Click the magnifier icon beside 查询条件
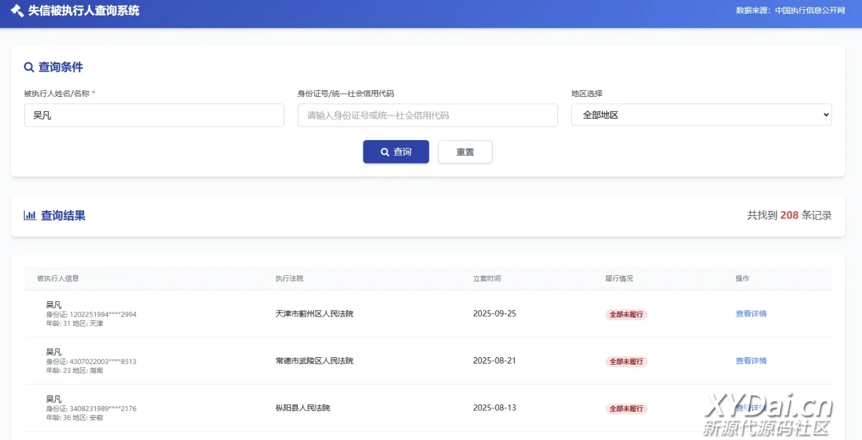 coord(28,67)
